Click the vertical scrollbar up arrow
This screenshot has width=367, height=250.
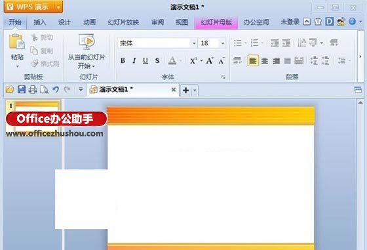pyautogui.click(x=360, y=102)
